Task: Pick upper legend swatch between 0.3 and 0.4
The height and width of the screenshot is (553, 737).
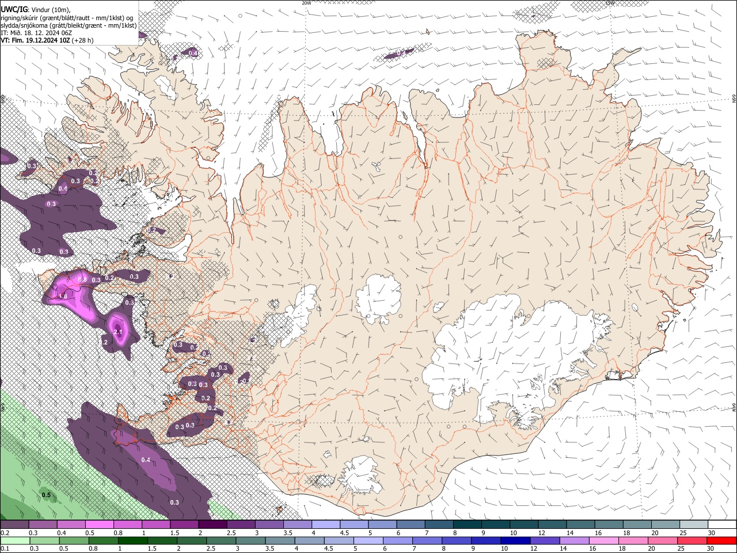Action: [43, 525]
